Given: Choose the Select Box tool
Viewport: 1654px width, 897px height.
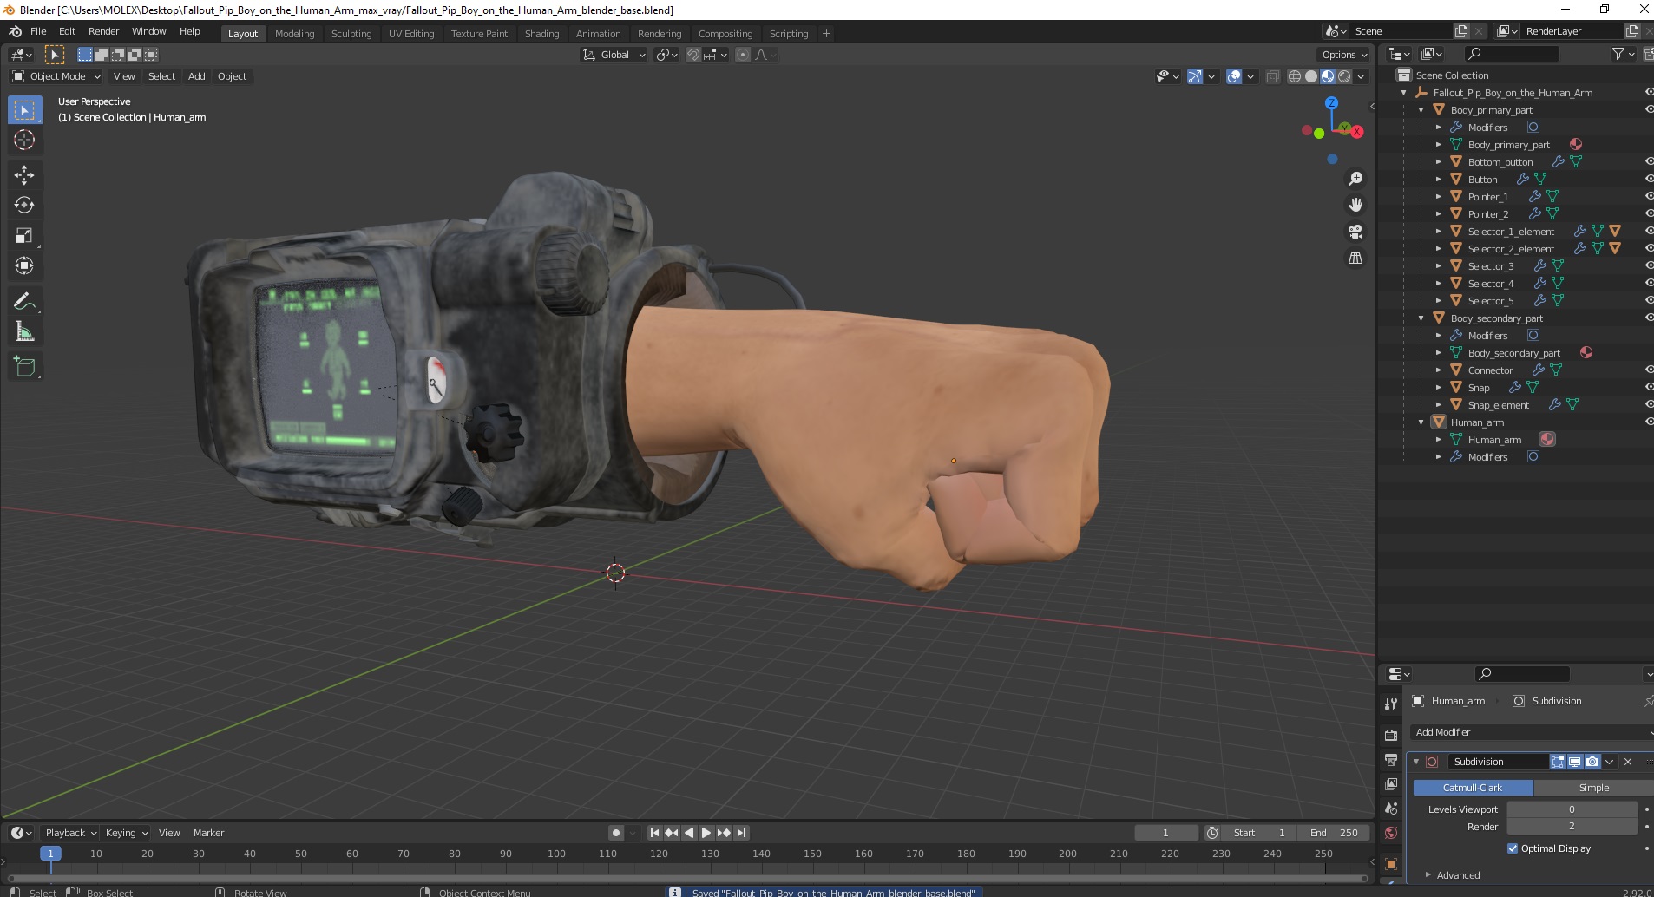Looking at the screenshot, I should pos(24,109).
